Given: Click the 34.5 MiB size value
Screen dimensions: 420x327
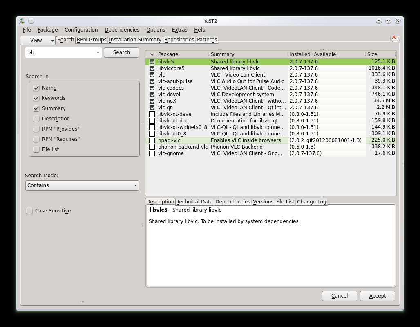Looking at the screenshot, I should (384, 101).
